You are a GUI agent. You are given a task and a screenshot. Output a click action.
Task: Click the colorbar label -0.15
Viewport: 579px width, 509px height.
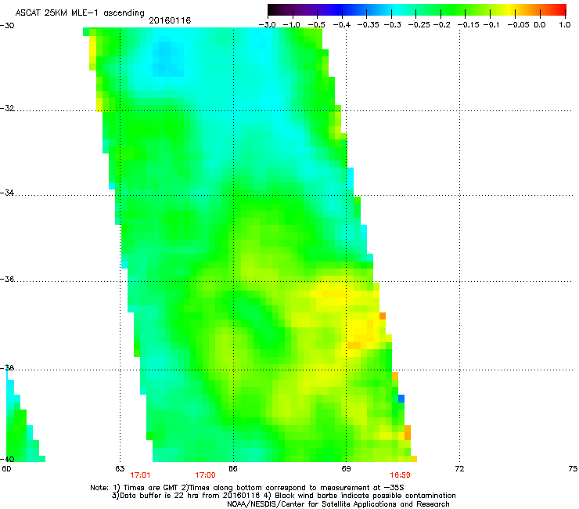468,25
